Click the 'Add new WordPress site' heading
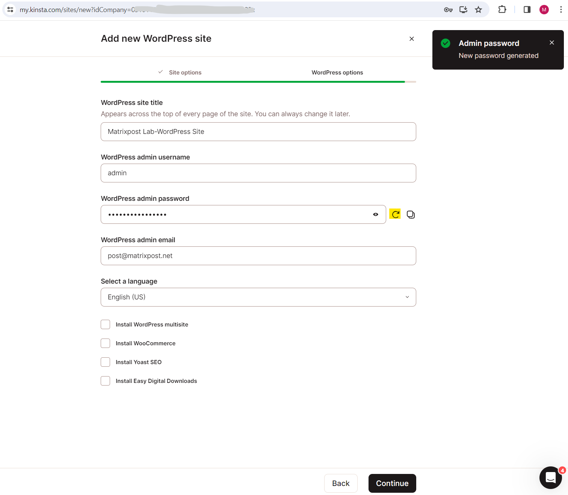Viewport: 568px width, 495px height. [x=156, y=38]
